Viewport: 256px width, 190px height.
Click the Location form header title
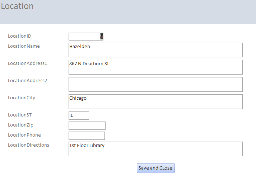coord(17,6)
